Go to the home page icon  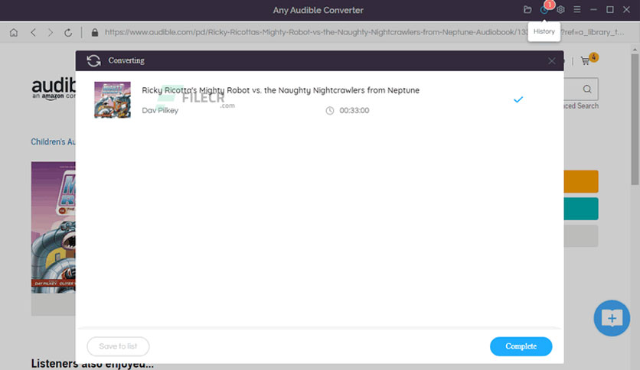pos(14,32)
